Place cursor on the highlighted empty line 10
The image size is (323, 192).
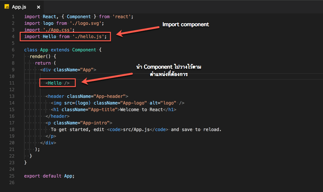pos(148,76)
